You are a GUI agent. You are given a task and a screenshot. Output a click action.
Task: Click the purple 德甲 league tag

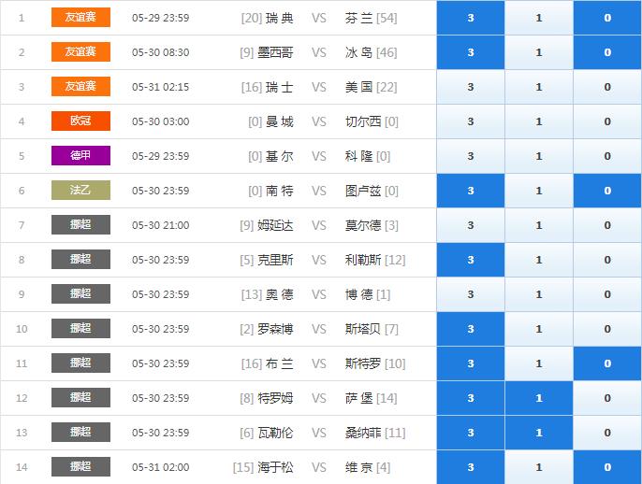point(80,156)
